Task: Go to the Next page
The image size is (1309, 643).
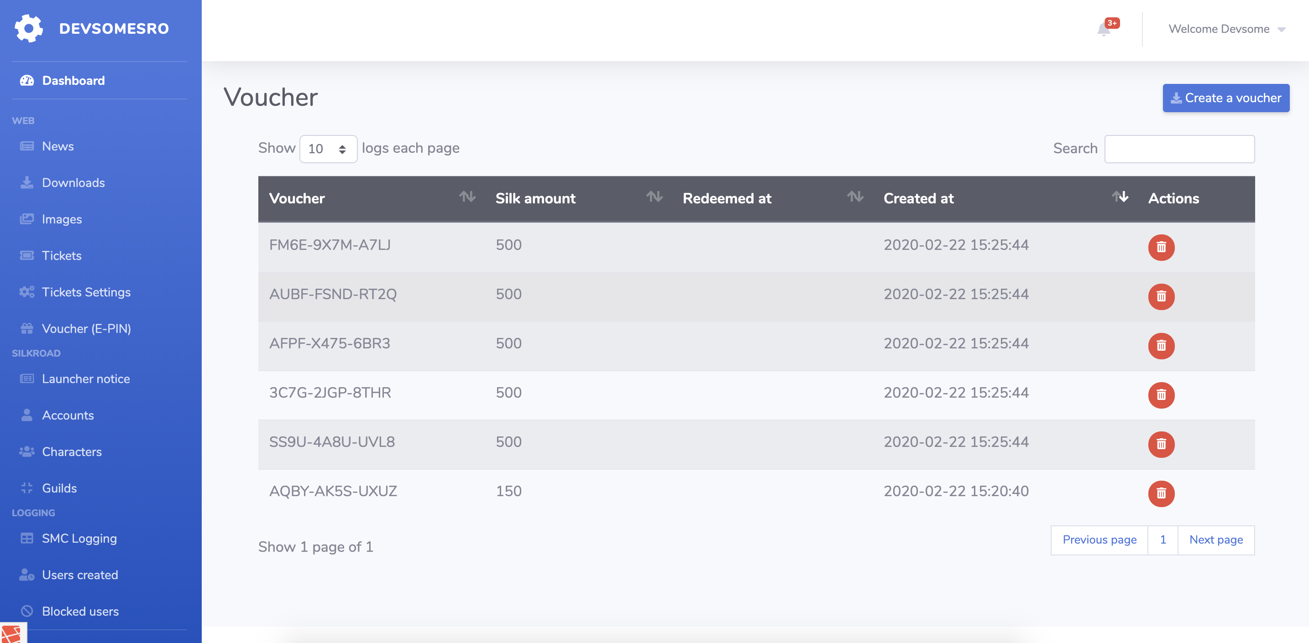Action: tap(1215, 540)
